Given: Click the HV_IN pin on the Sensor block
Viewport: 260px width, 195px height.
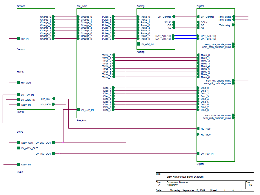Looking at the screenshot, I should click(18, 39).
